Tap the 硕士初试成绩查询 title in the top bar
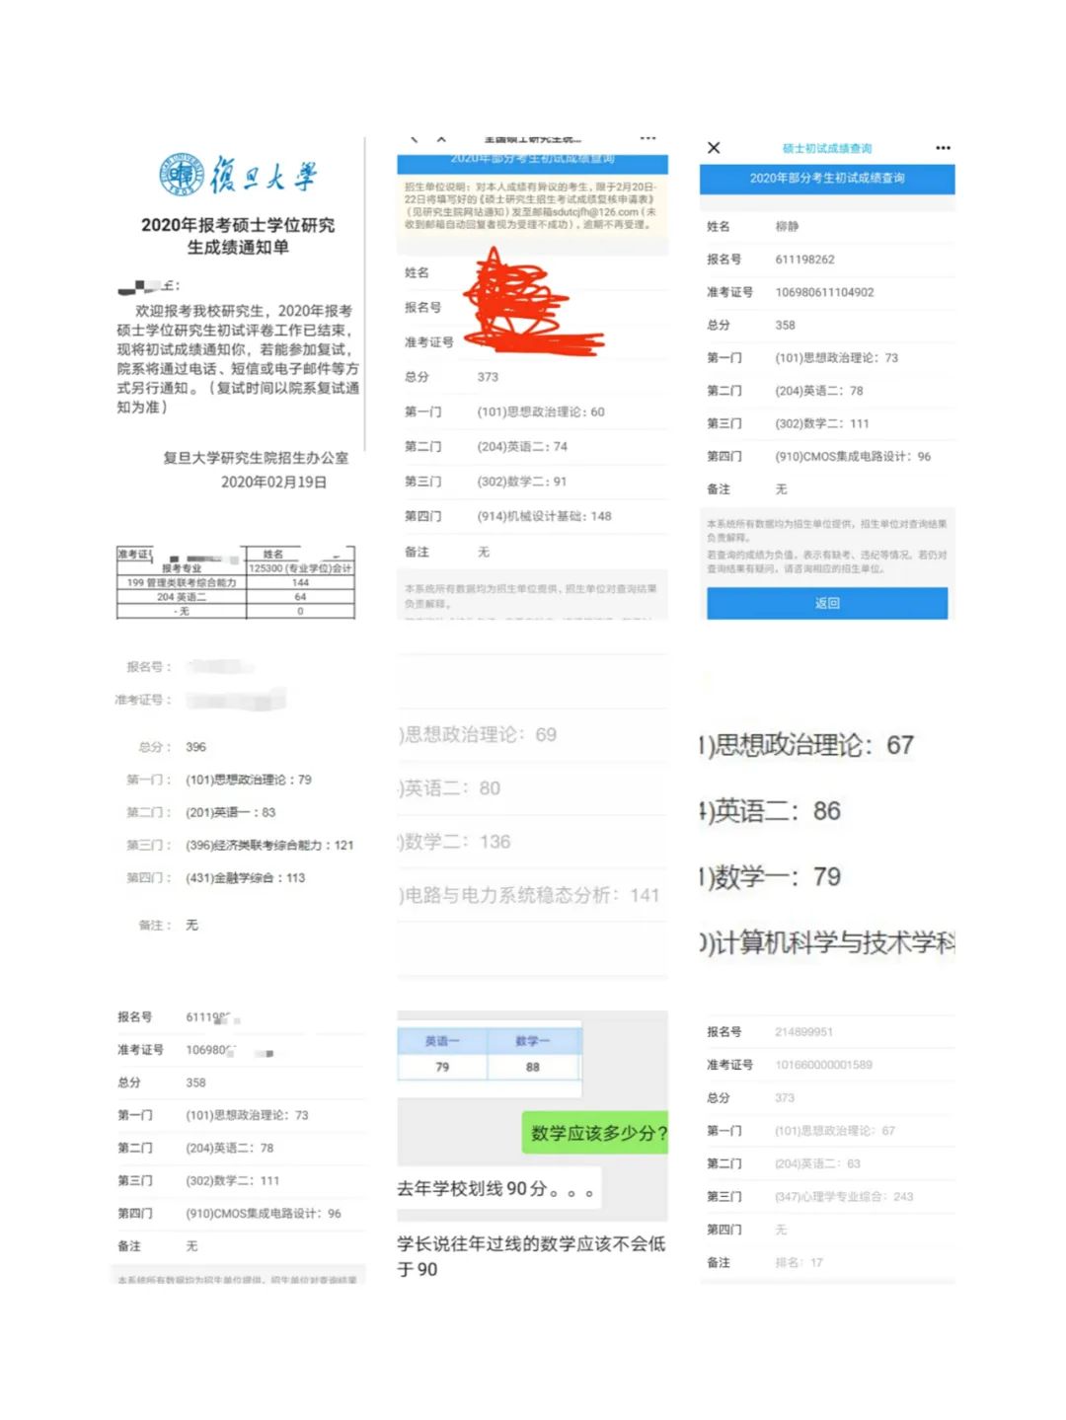The image size is (1066, 1420). point(827,147)
